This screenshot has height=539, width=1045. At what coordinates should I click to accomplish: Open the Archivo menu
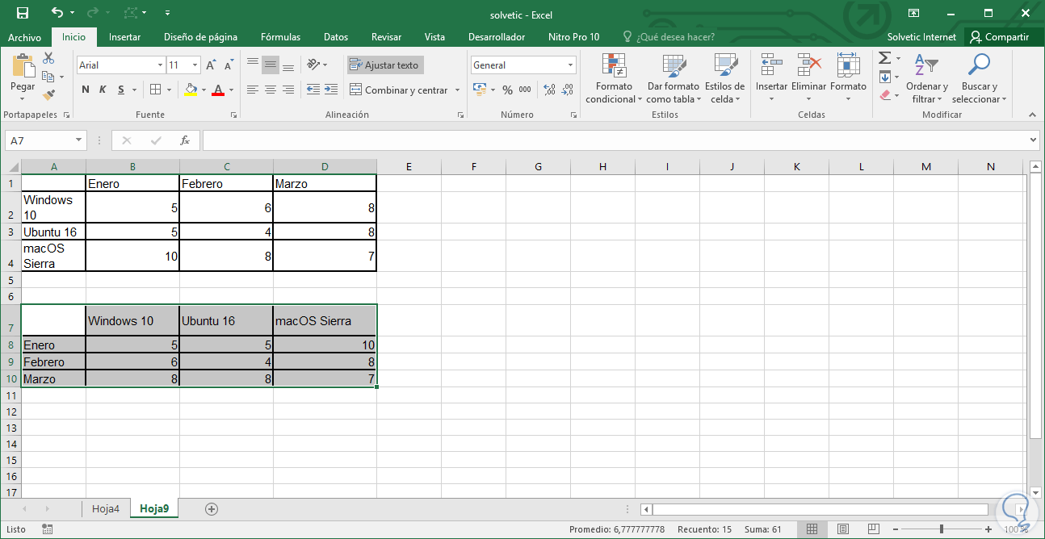[x=25, y=37]
